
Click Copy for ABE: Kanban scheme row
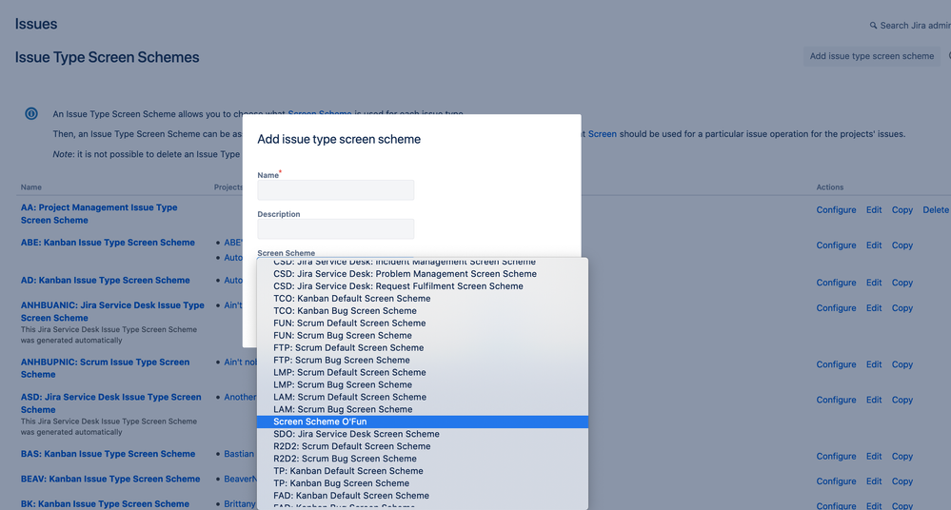[x=901, y=245]
